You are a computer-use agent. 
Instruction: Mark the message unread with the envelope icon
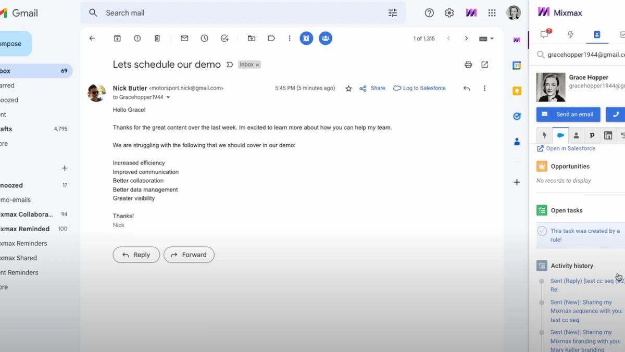tap(184, 38)
